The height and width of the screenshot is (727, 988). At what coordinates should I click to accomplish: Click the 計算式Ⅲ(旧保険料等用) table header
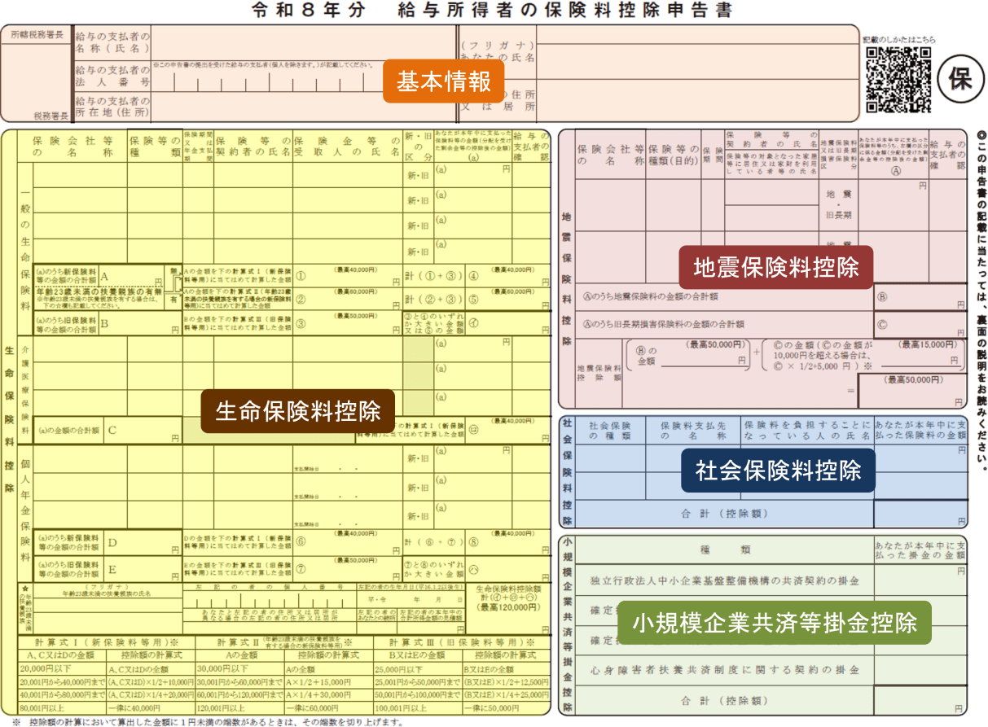click(x=460, y=642)
